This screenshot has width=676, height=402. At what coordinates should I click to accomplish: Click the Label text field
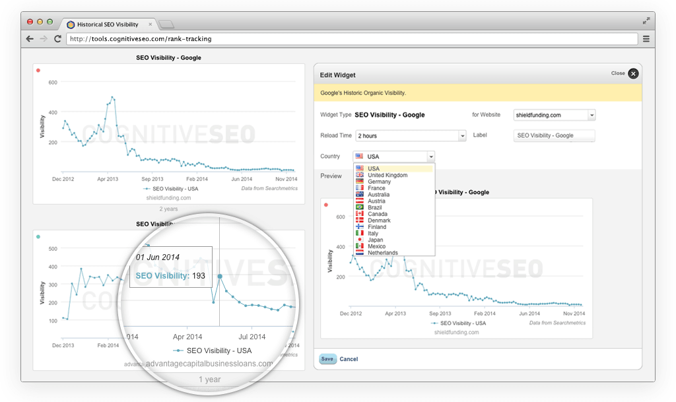click(554, 135)
